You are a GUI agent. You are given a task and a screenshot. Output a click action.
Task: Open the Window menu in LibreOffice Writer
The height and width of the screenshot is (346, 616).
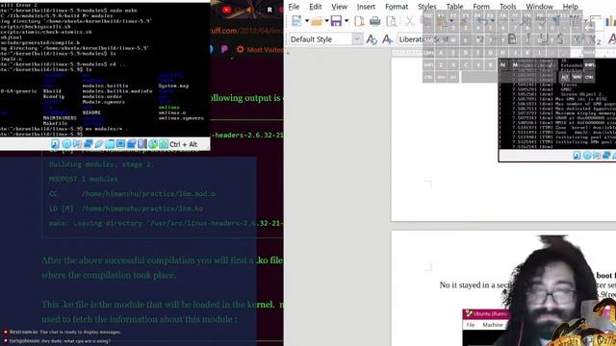pyautogui.click(x=539, y=7)
